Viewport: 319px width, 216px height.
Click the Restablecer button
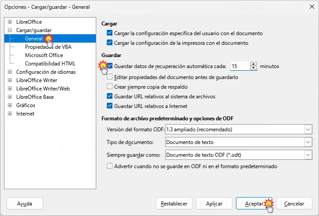pyautogui.click(x=174, y=203)
